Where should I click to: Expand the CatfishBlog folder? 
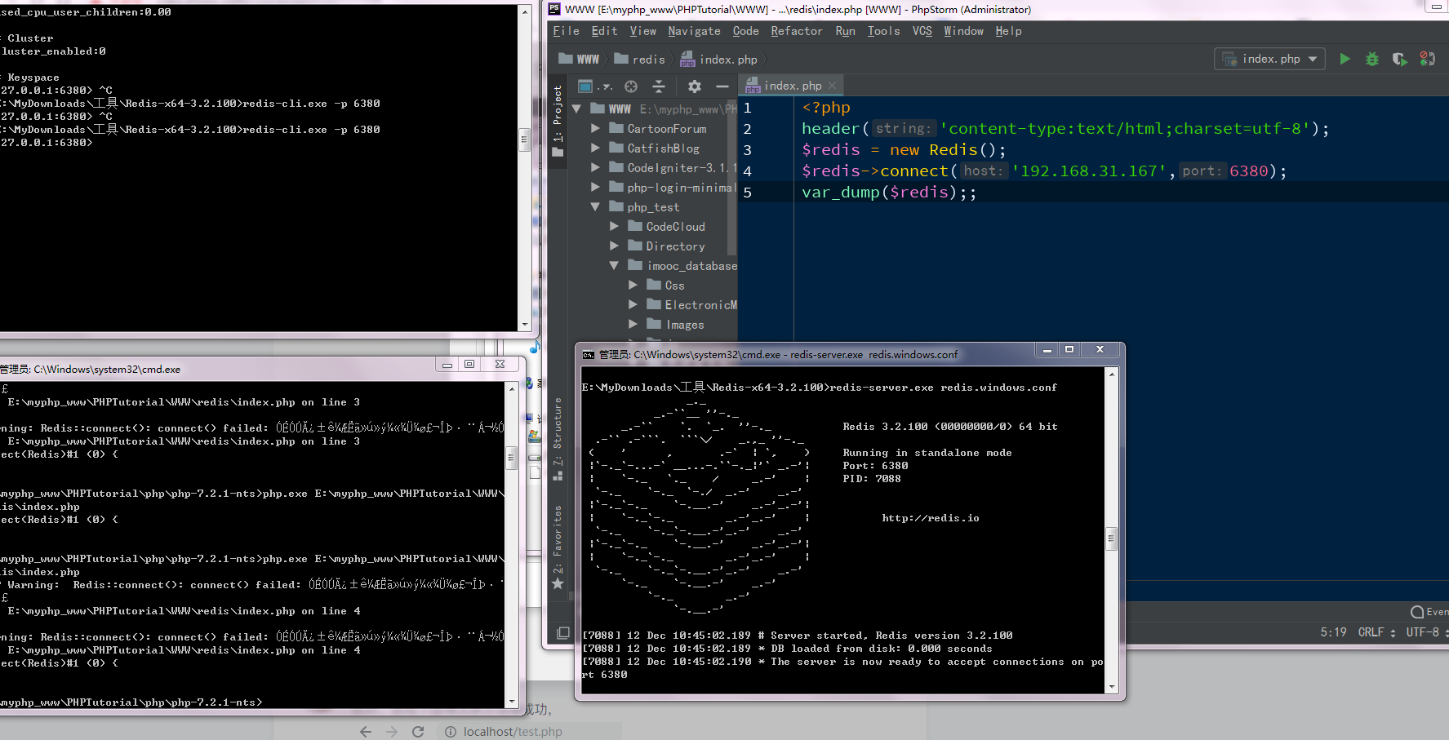coord(595,148)
